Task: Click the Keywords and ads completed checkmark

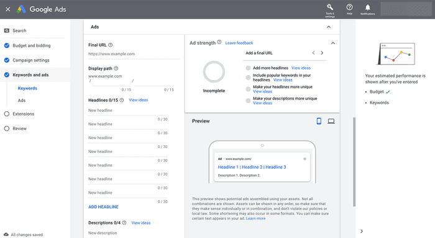Action: click(x=7, y=75)
